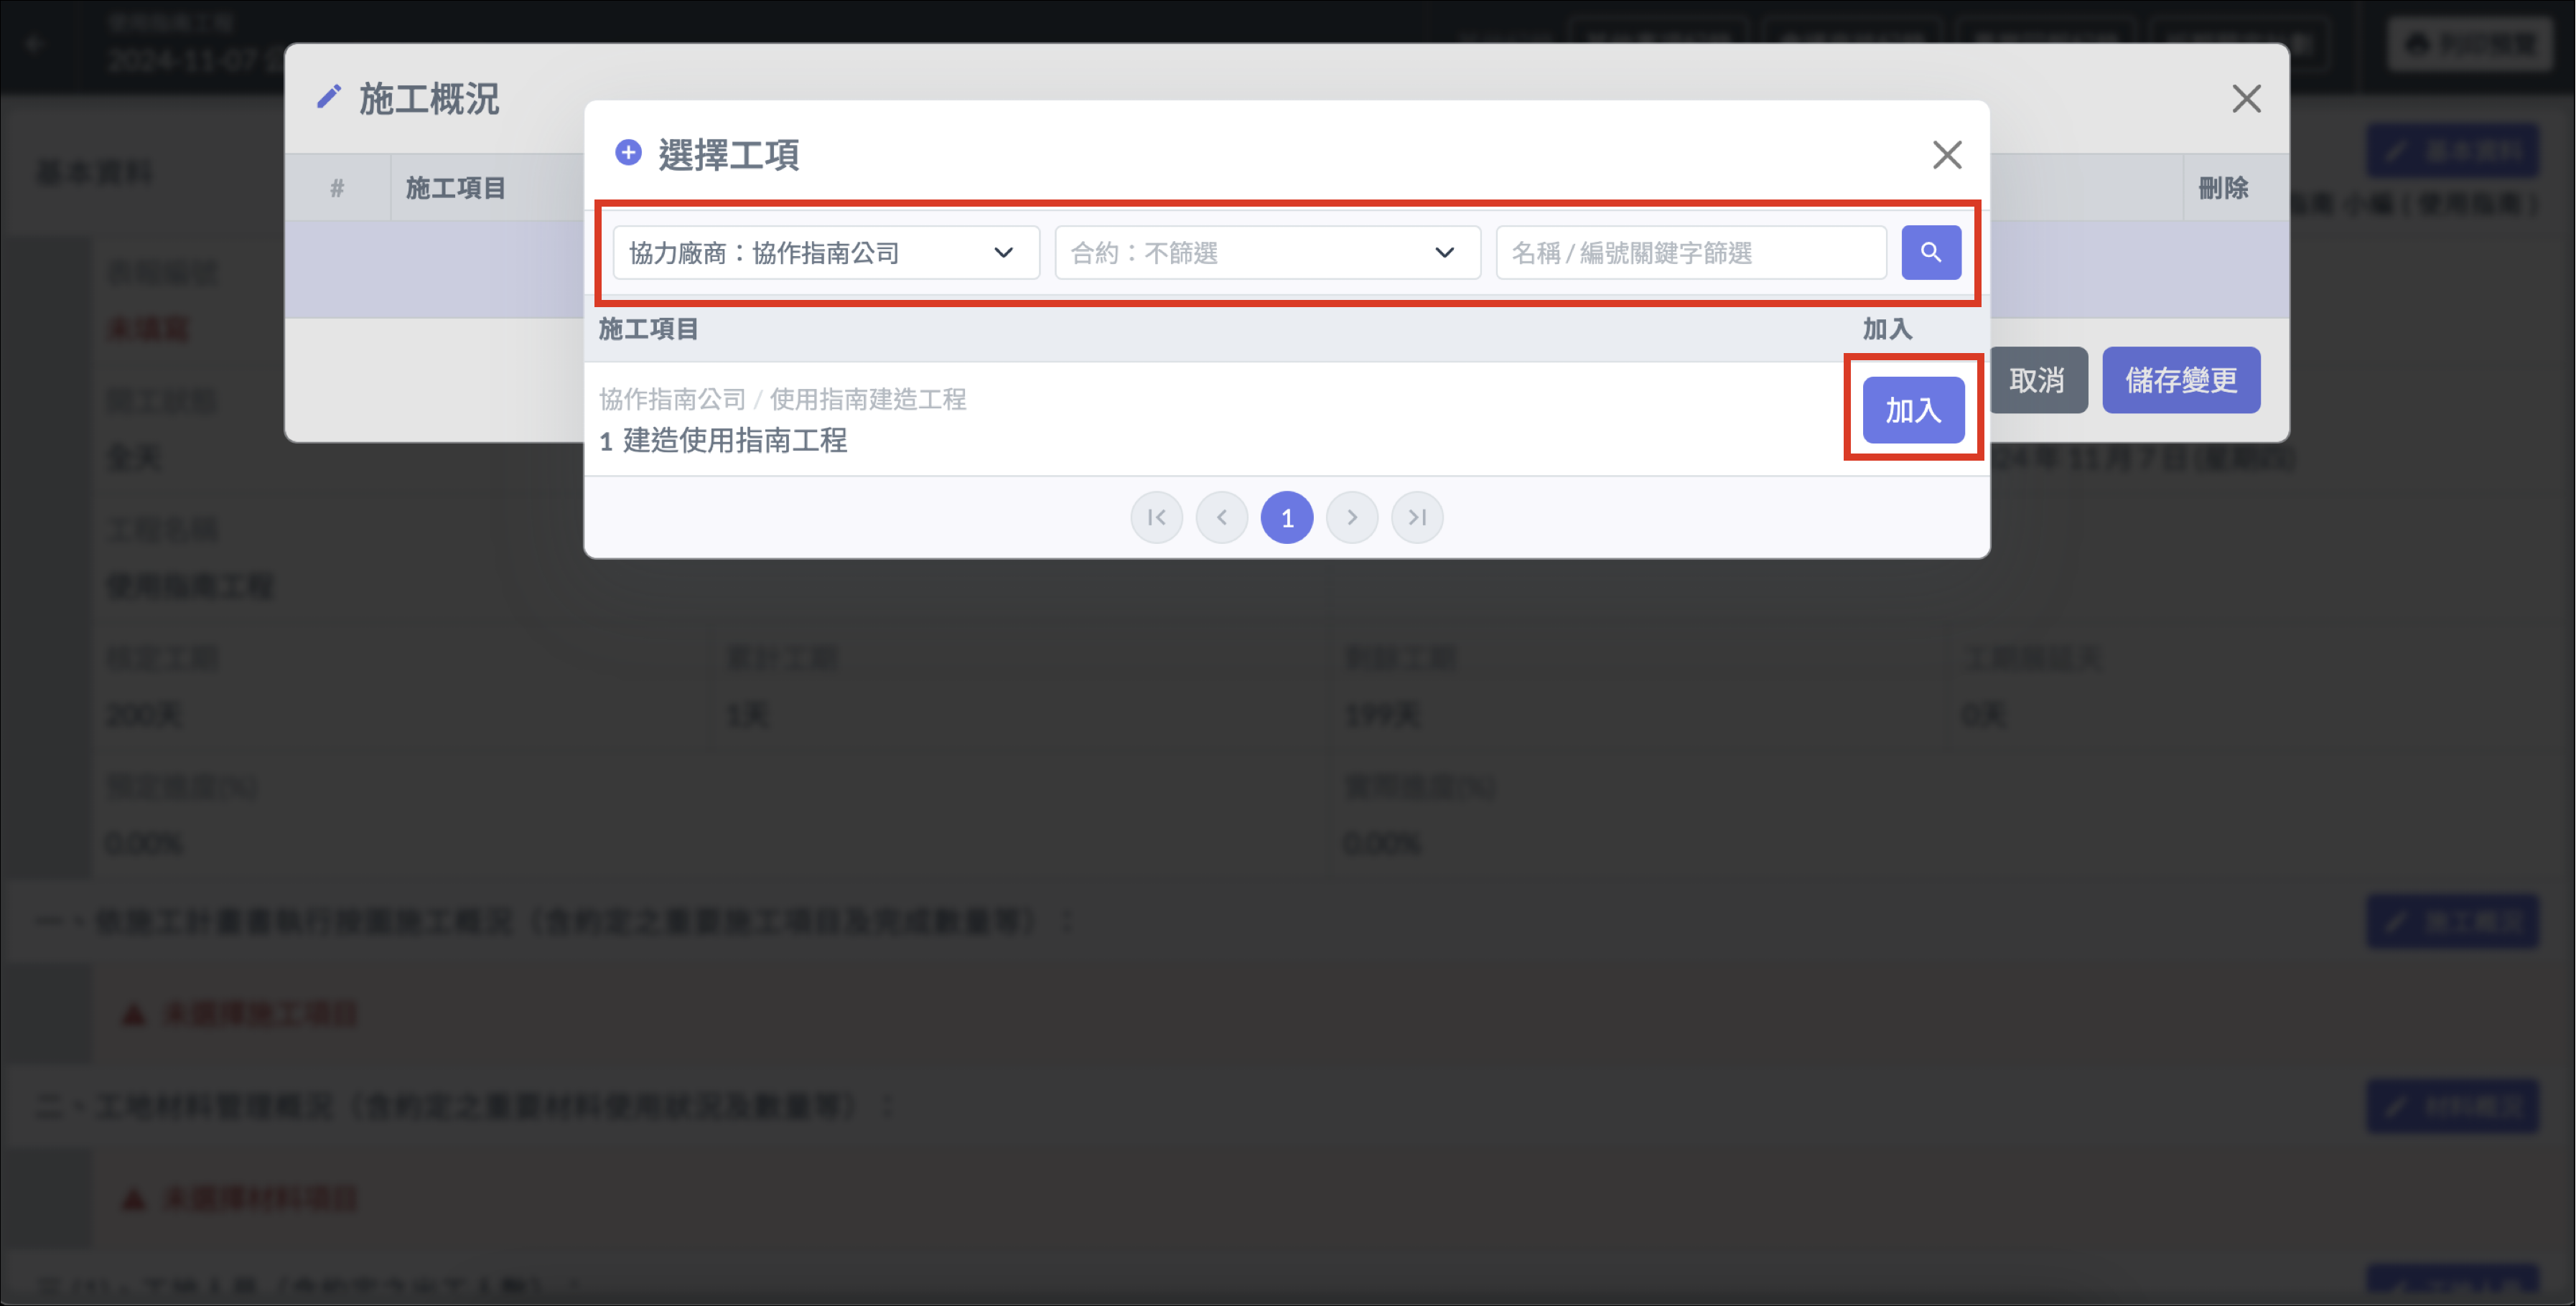The width and height of the screenshot is (2576, 1306).
Task: Click 加入 button for 建造使用指南工程
Action: (1912, 410)
